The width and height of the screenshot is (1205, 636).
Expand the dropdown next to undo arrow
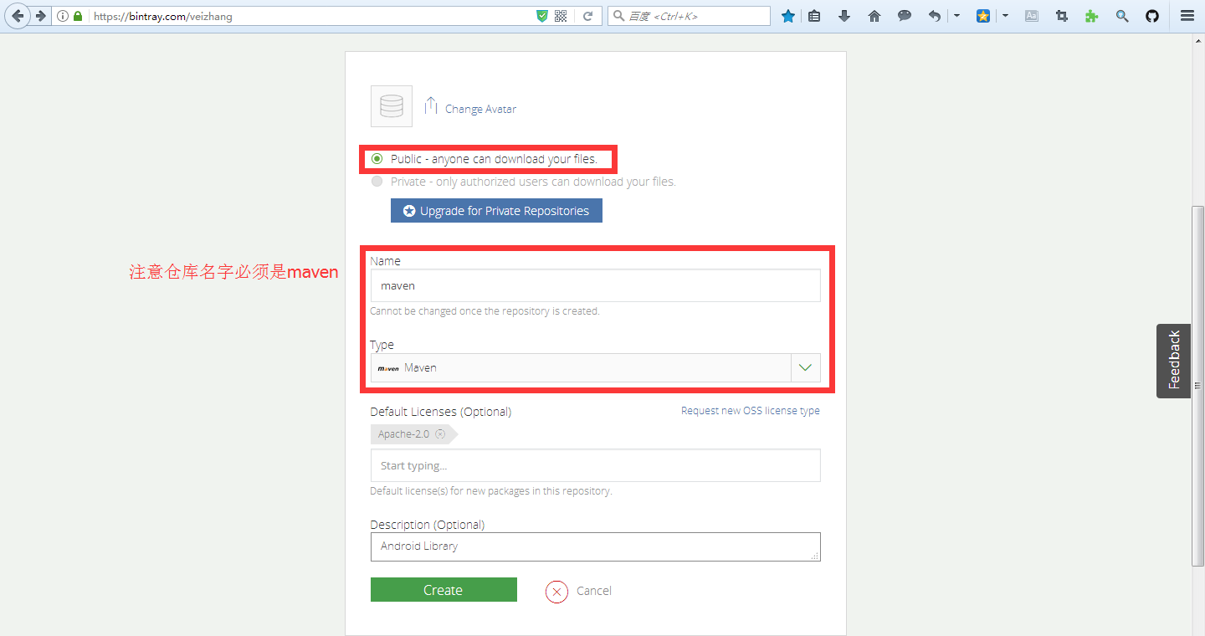(956, 16)
